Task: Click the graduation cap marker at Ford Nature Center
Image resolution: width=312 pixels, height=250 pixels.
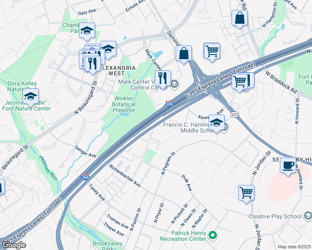Action: [x=30, y=97]
